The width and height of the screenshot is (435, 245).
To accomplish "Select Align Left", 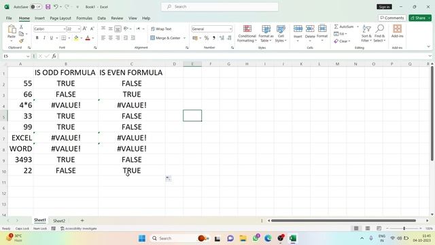I will (x=103, y=38).
